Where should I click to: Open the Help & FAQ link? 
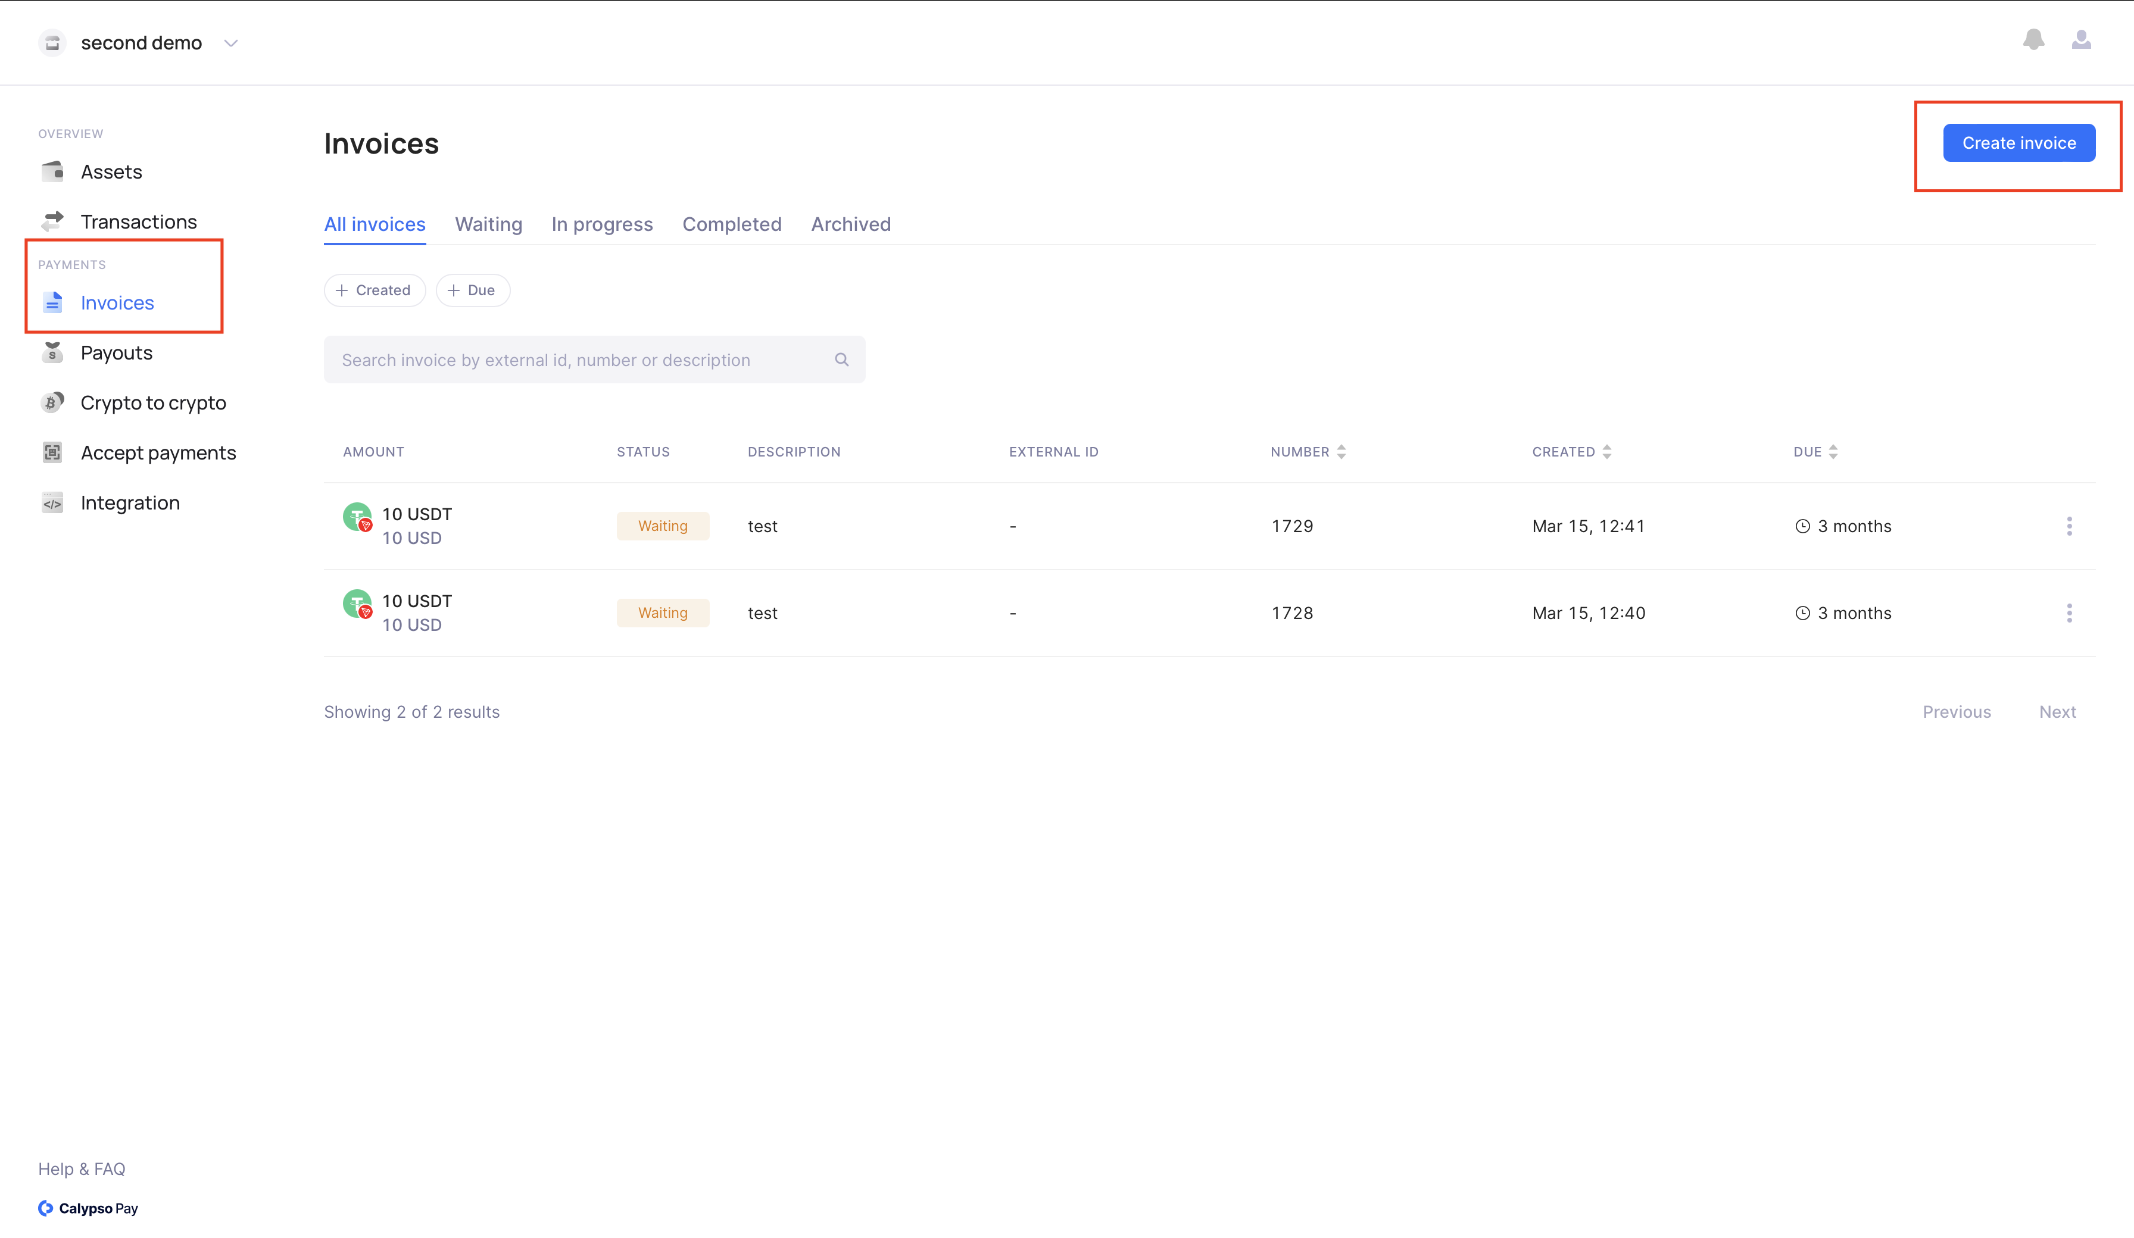pos(82,1168)
